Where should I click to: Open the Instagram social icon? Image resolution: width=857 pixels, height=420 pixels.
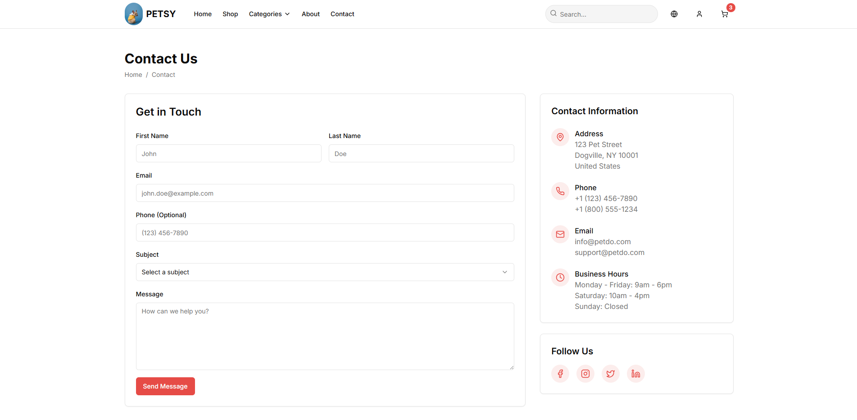point(585,374)
